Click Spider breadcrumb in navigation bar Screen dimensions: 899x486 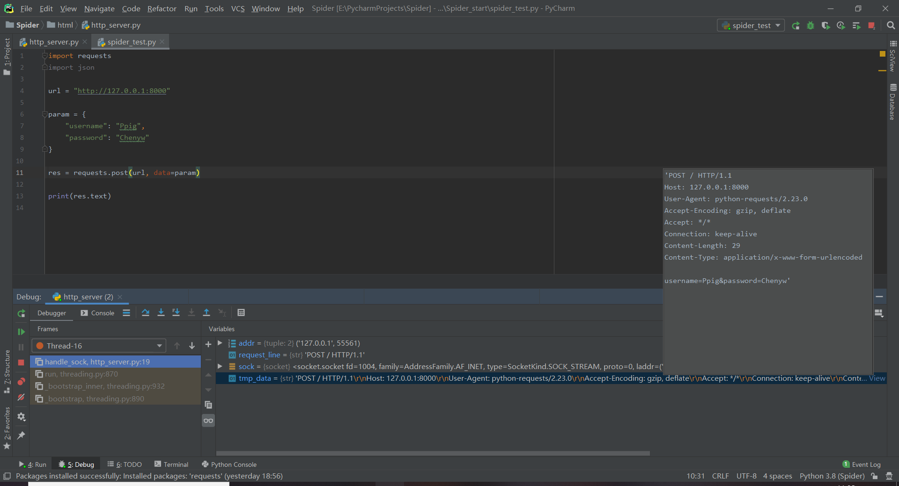[22, 25]
